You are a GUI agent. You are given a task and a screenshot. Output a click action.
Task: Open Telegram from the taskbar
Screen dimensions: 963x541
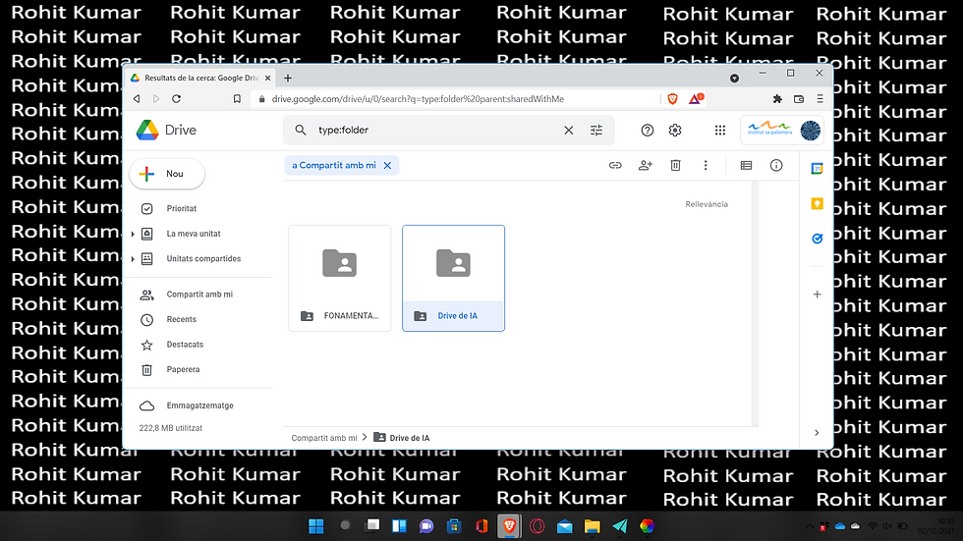(x=620, y=526)
